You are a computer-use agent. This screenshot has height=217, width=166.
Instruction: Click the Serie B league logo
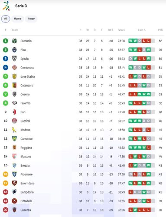pyautogui.click(x=7, y=6)
